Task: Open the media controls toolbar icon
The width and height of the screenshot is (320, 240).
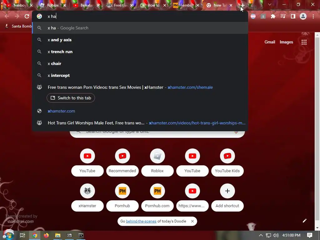Action: click(283, 16)
